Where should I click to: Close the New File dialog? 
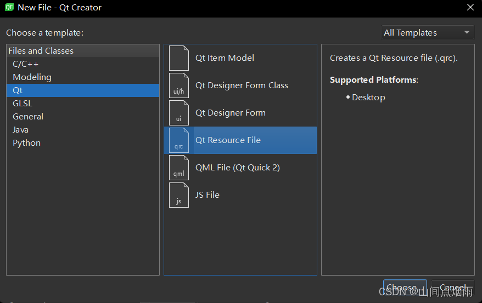click(470, 7)
